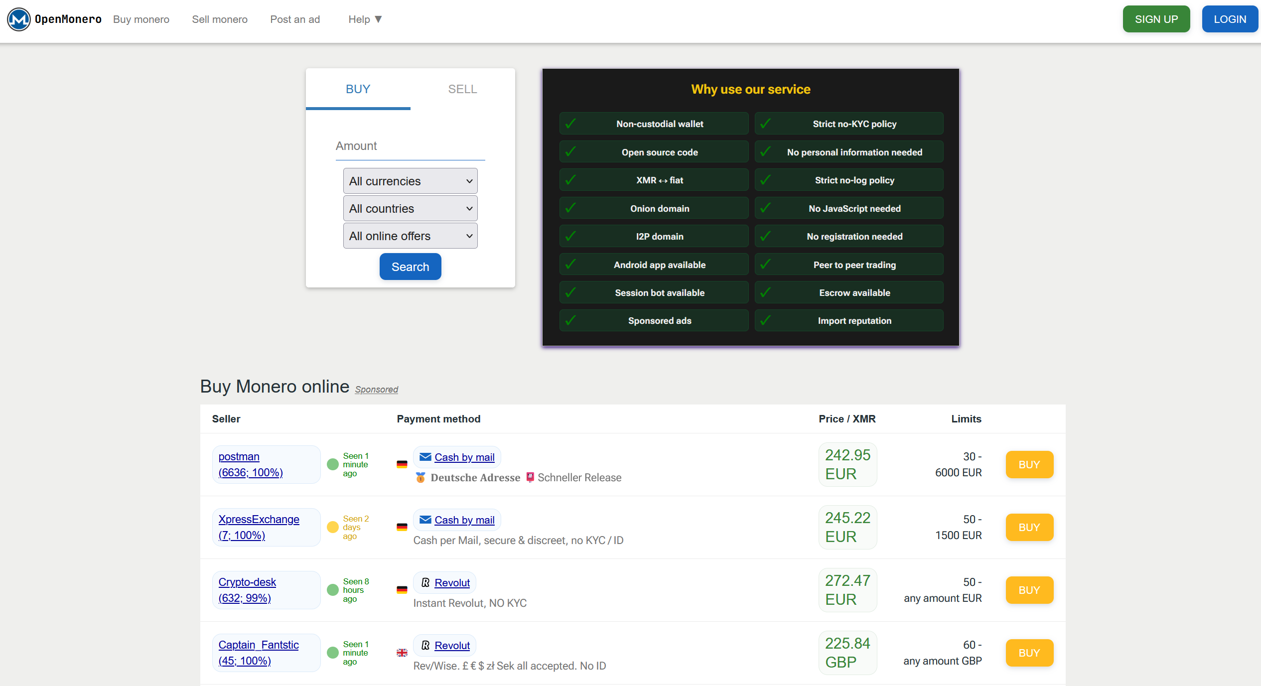
Task: Click the XMR ↔ fiat feature
Action: point(654,180)
